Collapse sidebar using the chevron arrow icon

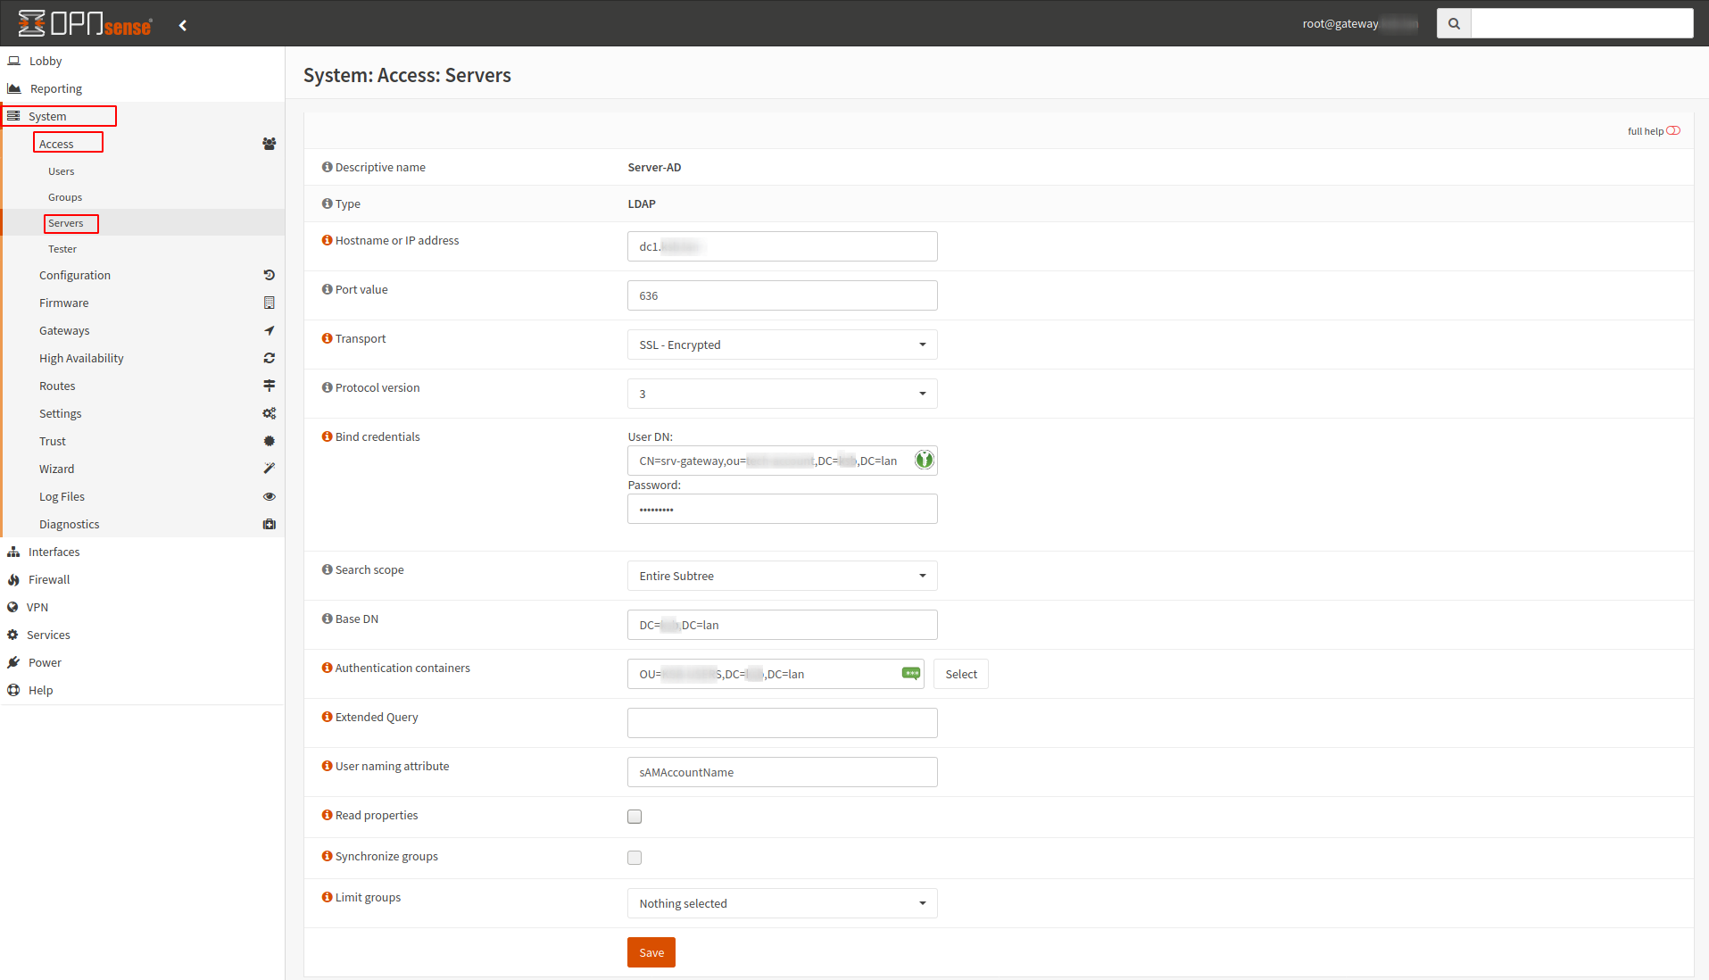coord(183,25)
